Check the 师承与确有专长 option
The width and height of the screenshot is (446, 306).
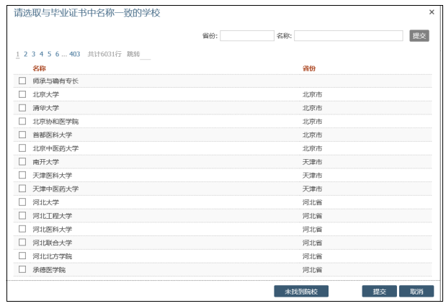[x=22, y=81]
